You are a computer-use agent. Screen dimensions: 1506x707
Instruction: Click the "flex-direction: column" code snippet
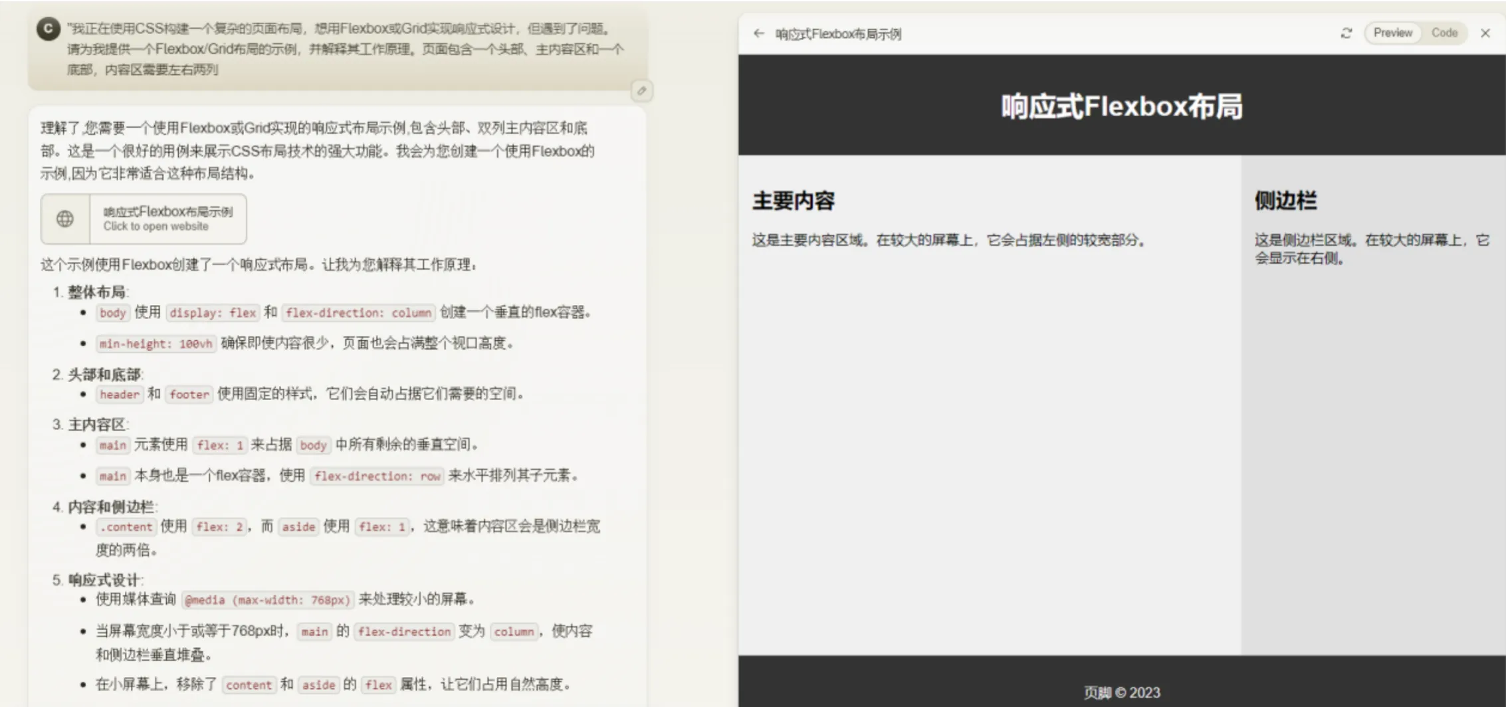coord(358,313)
